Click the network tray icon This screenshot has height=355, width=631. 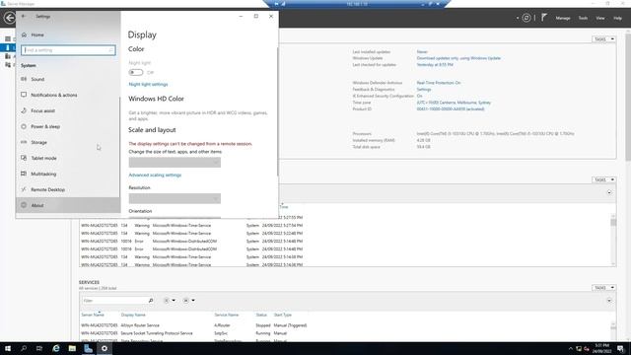pos(579,348)
